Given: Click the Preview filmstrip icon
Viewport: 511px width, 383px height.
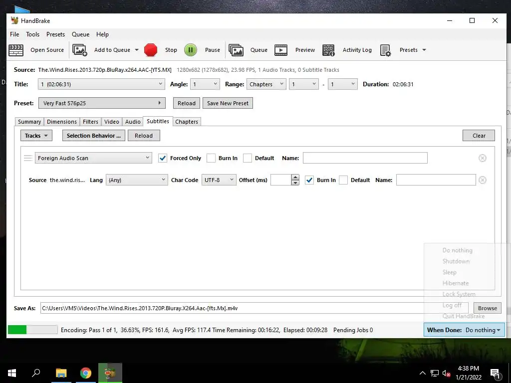Looking at the screenshot, I should pyautogui.click(x=281, y=50).
